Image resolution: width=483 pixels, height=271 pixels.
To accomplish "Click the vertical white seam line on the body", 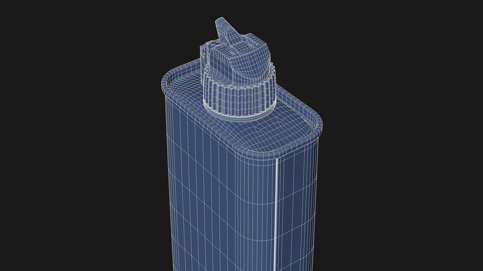I will point(277,213).
